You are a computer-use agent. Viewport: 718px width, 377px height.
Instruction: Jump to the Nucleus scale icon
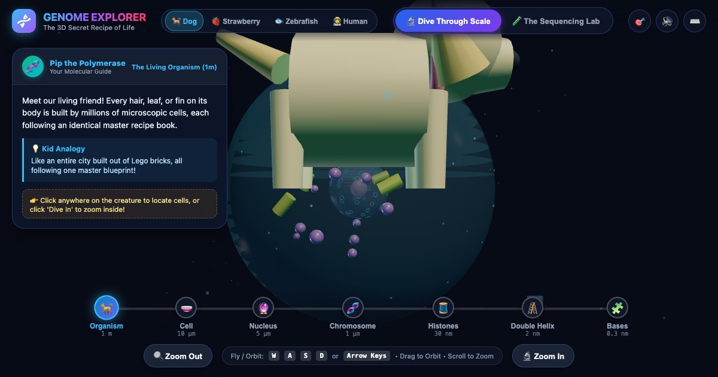[x=263, y=308]
